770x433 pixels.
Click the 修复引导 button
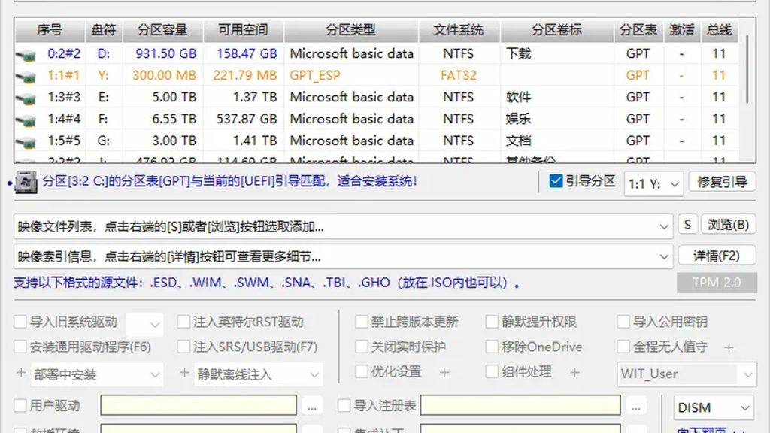pos(722,182)
